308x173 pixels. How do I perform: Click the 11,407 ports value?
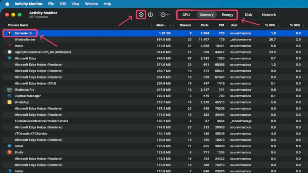204,40
